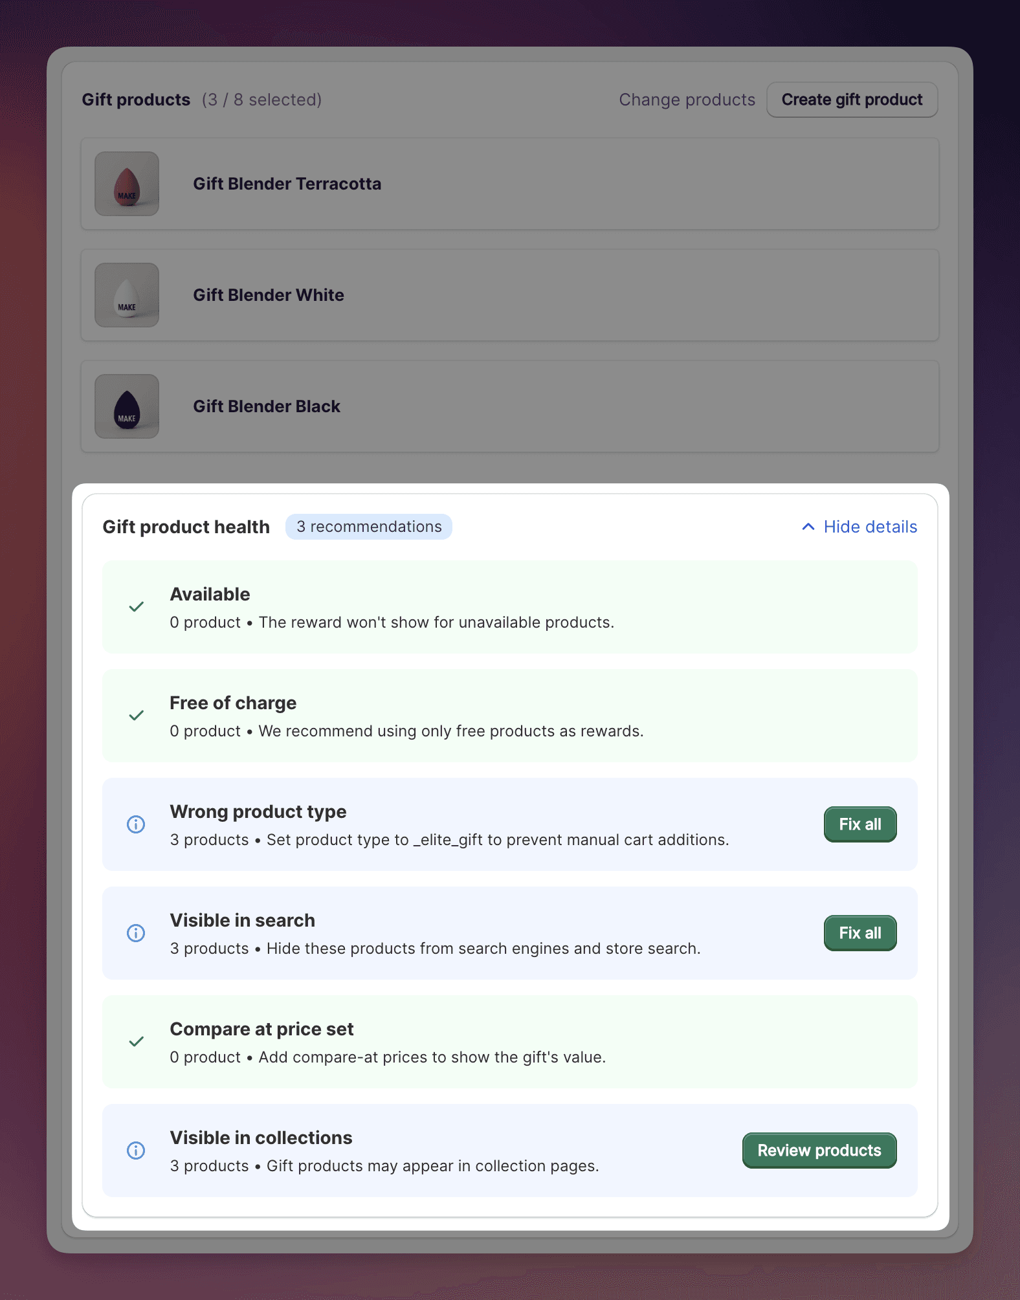Screen dimensions: 1020x1300
Task: Open Change products
Action: point(687,100)
